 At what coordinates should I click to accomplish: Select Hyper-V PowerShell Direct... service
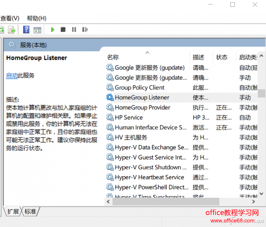point(181,187)
